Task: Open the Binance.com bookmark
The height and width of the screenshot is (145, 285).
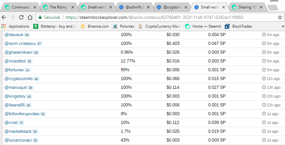Action: click(x=94, y=26)
